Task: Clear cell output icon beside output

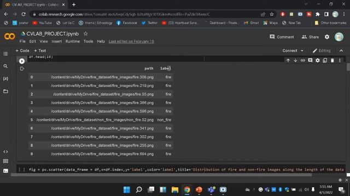Action: coord(22,69)
